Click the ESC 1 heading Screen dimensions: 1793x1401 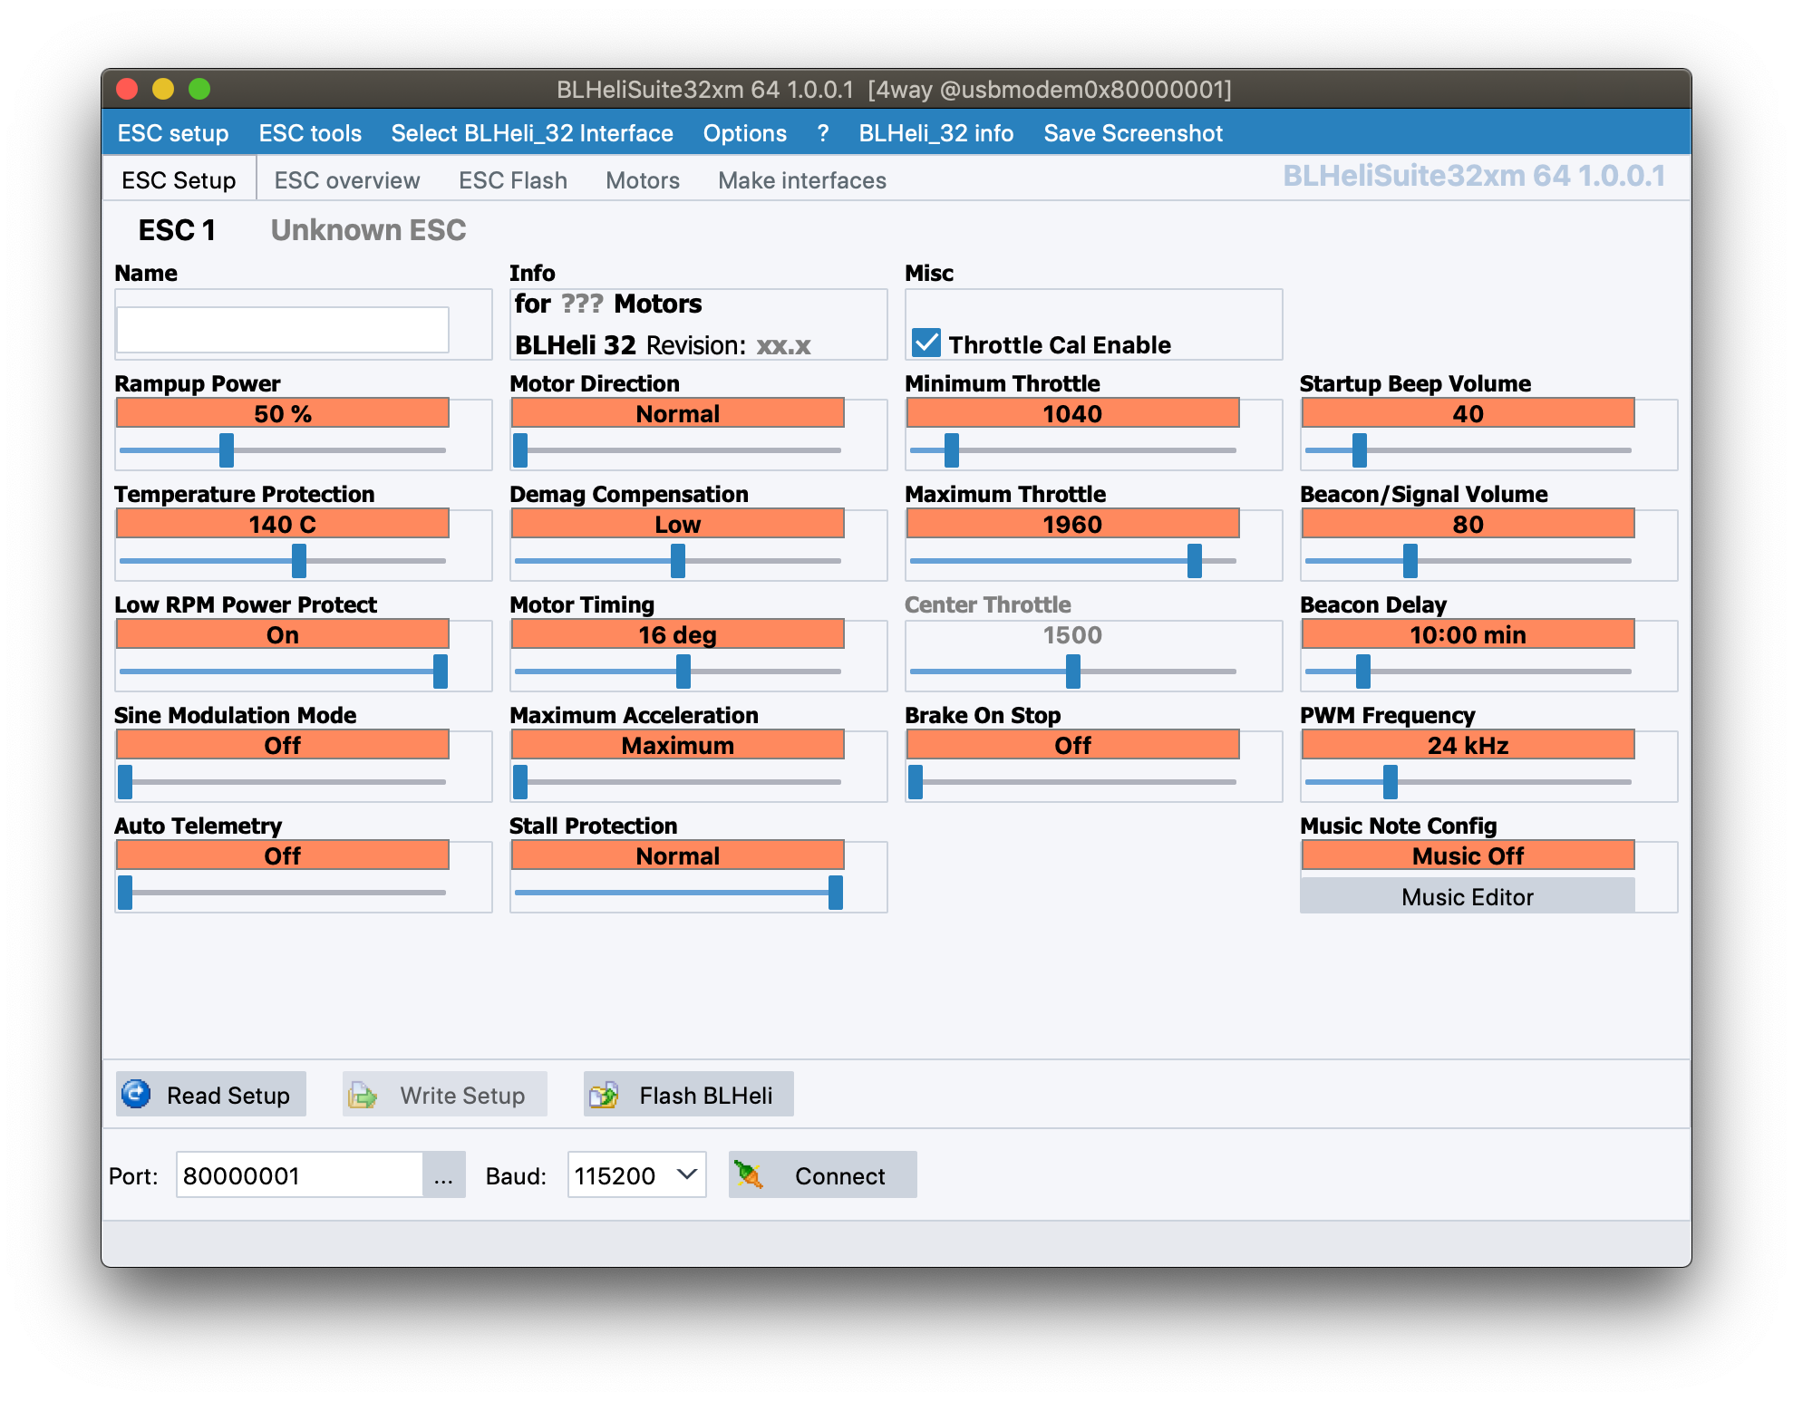click(177, 230)
